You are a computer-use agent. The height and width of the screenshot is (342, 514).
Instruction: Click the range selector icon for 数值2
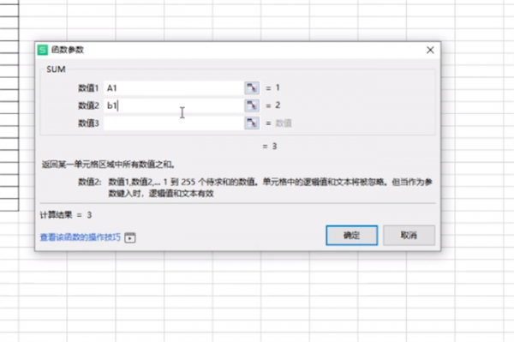tap(252, 105)
